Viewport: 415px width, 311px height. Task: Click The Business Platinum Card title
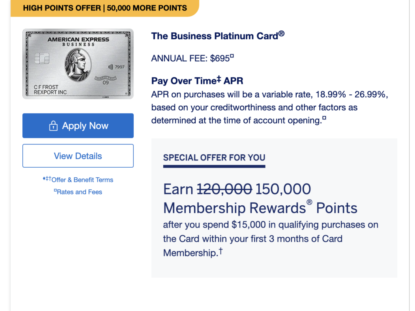click(x=218, y=36)
